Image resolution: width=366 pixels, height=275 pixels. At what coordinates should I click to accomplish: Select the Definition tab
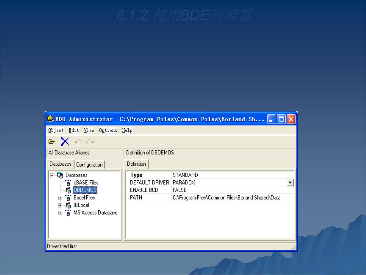coord(136,164)
